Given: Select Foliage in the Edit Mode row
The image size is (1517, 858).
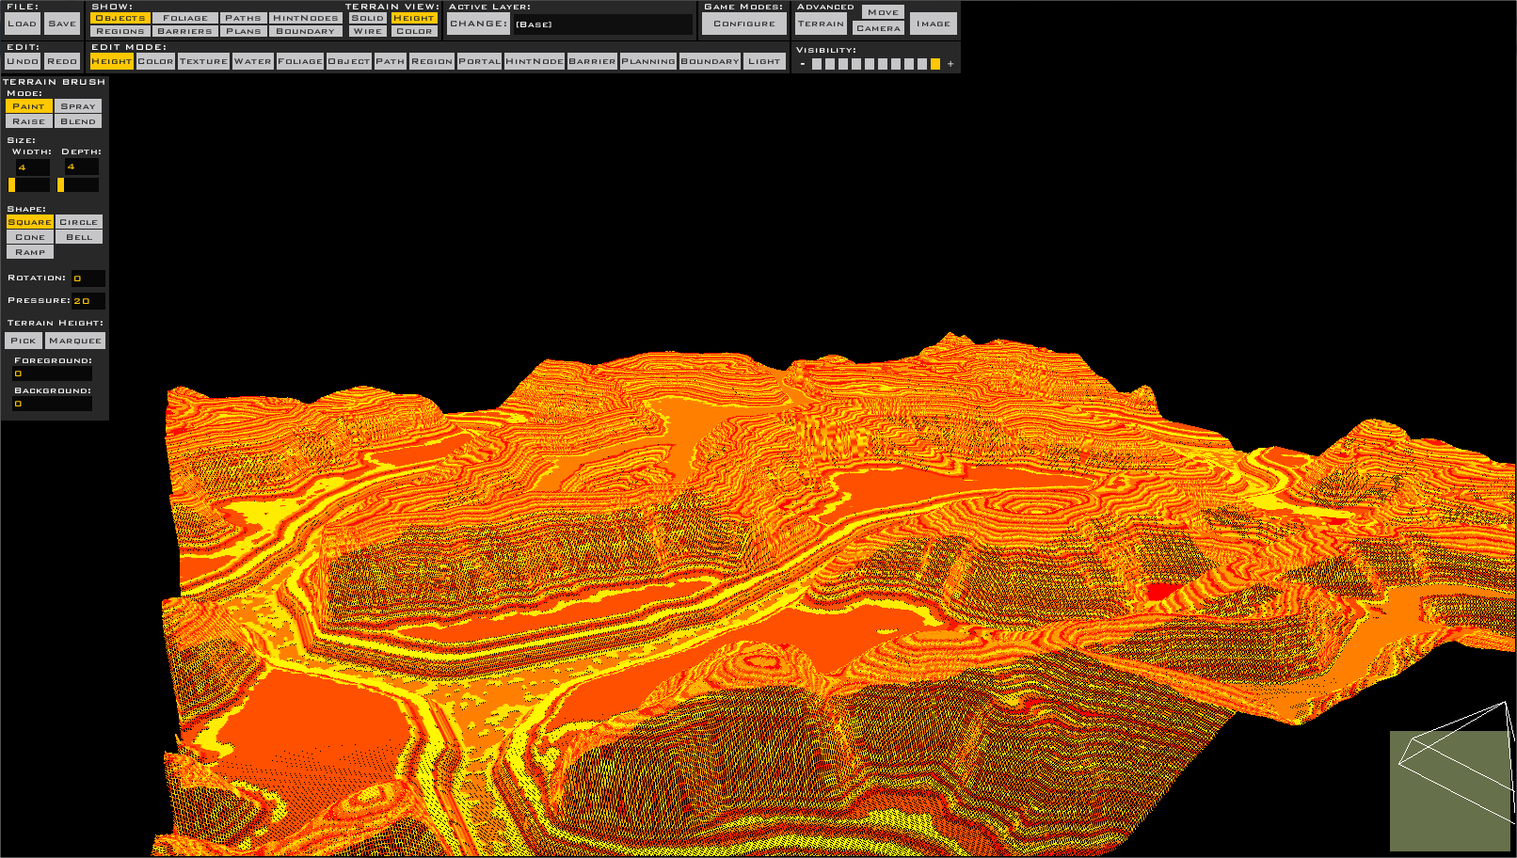Looking at the screenshot, I should tap(300, 61).
